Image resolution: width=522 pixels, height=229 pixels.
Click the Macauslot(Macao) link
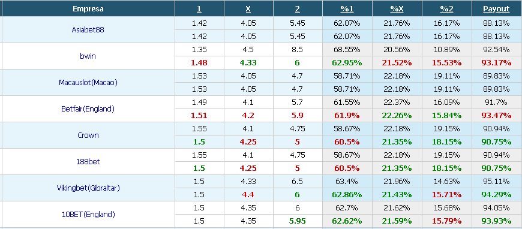(x=88, y=83)
